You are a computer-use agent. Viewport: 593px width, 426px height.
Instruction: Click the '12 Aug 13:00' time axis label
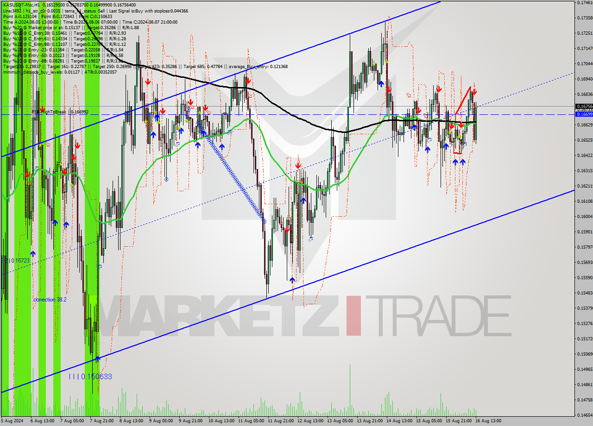(310, 421)
